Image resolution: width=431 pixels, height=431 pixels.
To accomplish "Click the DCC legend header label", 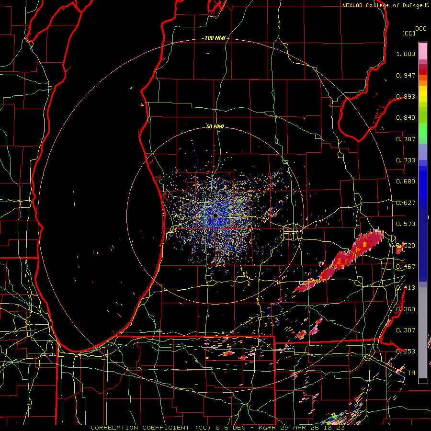I will click(421, 29).
